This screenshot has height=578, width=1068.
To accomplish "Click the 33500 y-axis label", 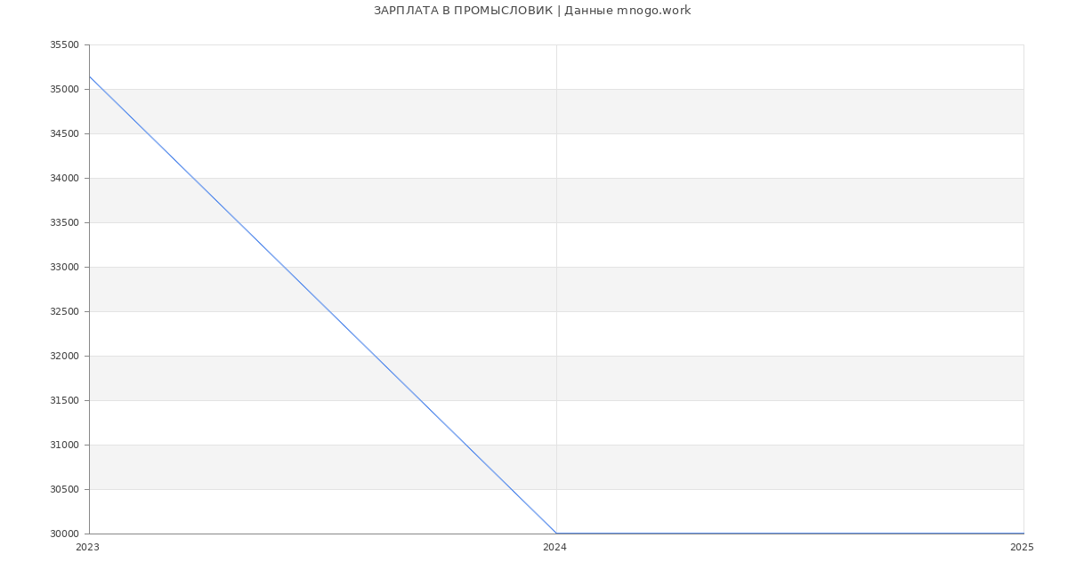I will coord(64,223).
